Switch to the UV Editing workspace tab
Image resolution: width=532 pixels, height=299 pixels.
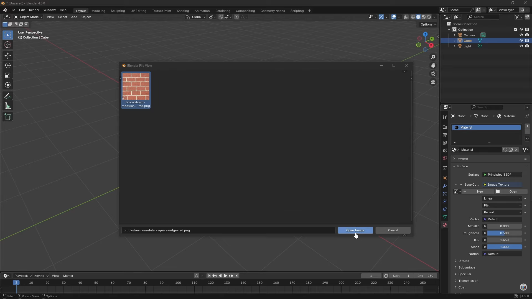[x=138, y=11]
